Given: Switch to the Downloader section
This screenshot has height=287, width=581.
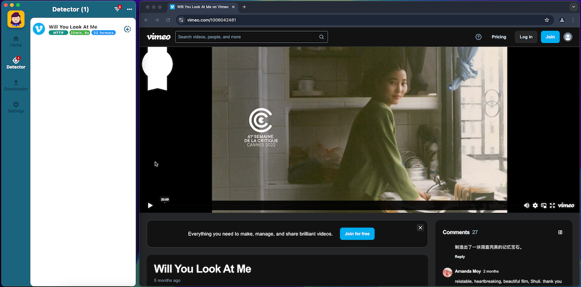Looking at the screenshot, I should tap(16, 85).
